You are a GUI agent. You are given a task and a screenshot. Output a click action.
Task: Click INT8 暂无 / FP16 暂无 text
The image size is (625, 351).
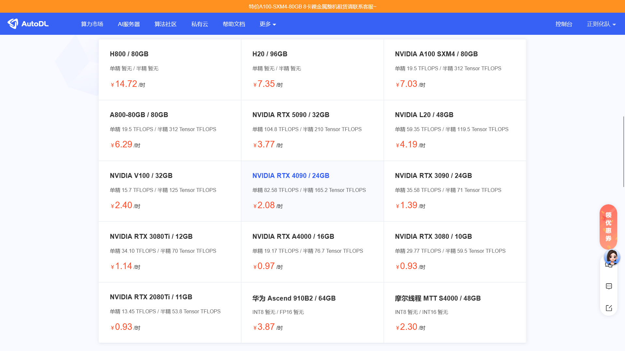[x=278, y=312]
